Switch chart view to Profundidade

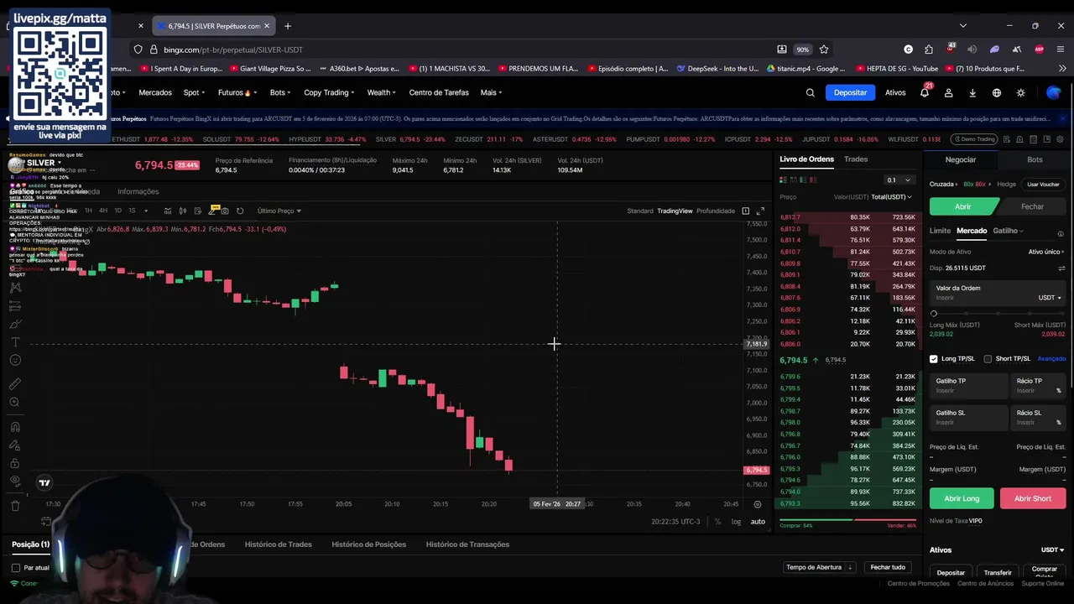[x=716, y=211]
